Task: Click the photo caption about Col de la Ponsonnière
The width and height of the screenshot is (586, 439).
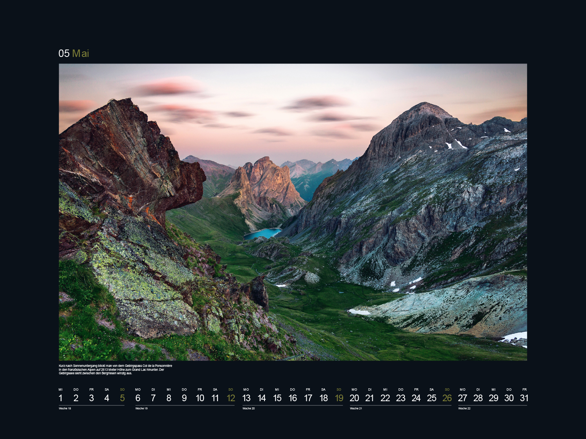Action: pyautogui.click(x=115, y=370)
